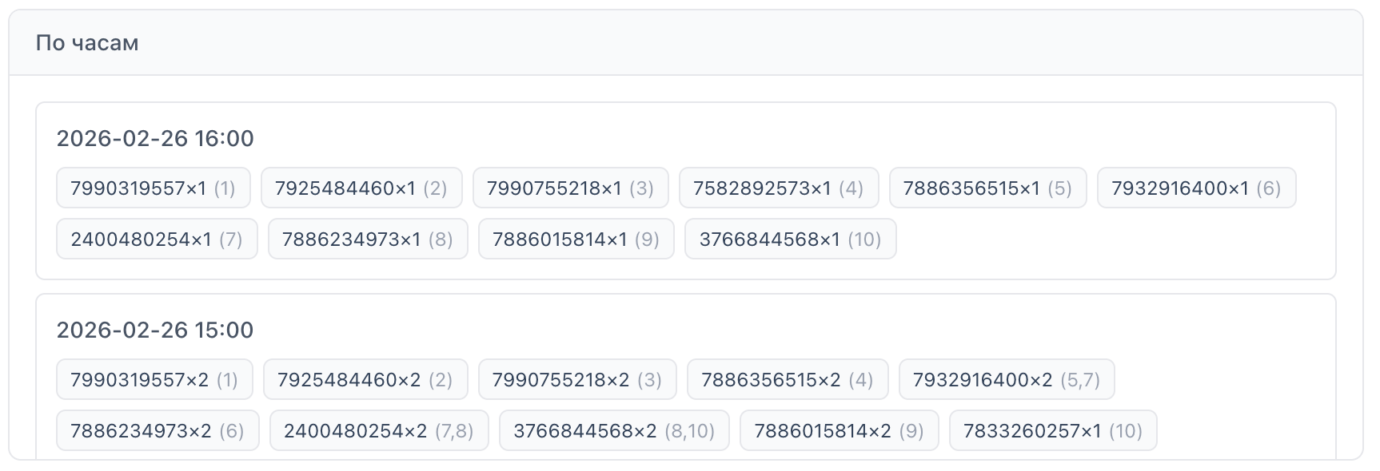Screen dimensions: 1380x471
Task: Click the 7582892573×1 tag
Action: point(778,188)
